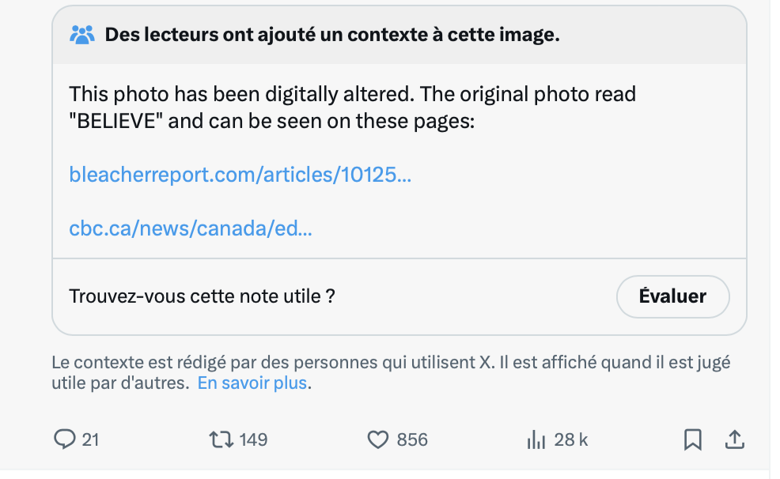The width and height of the screenshot is (780, 479).
Task: Click the share upload arrow icon
Action: click(733, 439)
